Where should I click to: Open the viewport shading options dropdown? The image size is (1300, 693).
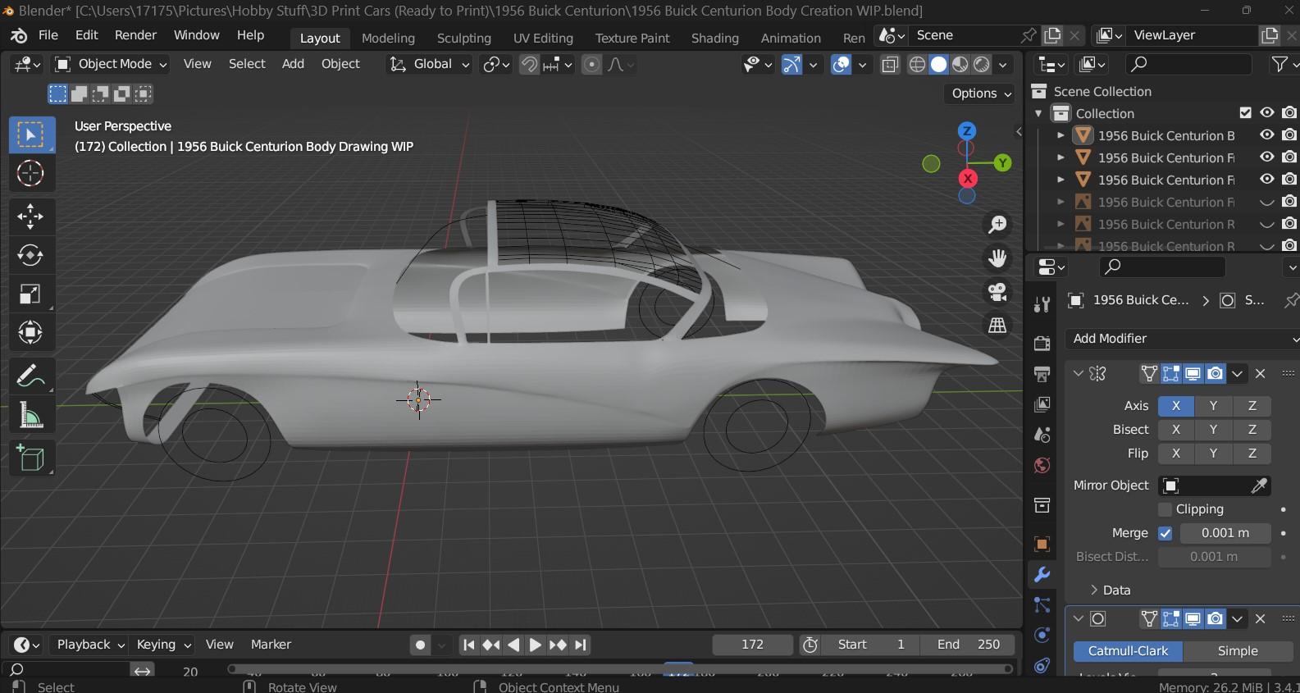coord(1003,65)
